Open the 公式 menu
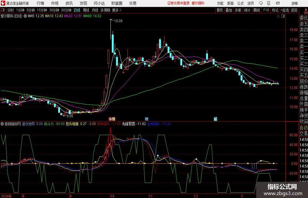 tap(241, 3)
